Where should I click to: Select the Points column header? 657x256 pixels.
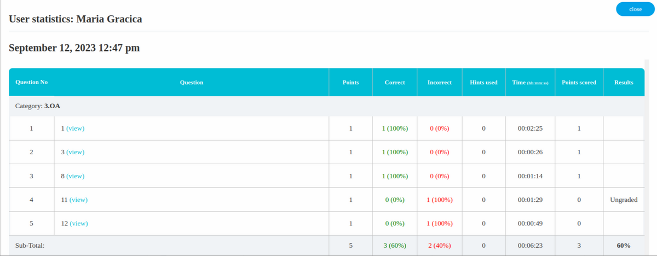pos(350,83)
